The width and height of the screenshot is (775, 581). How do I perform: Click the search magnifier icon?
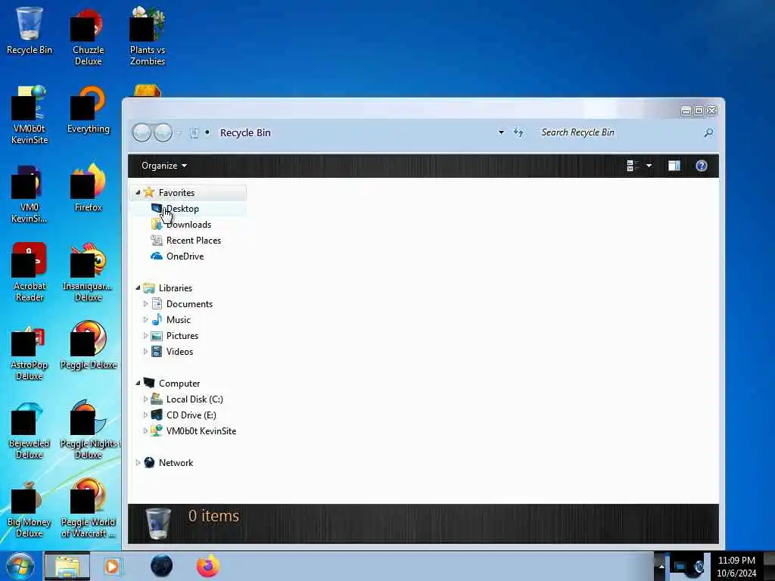pos(708,132)
